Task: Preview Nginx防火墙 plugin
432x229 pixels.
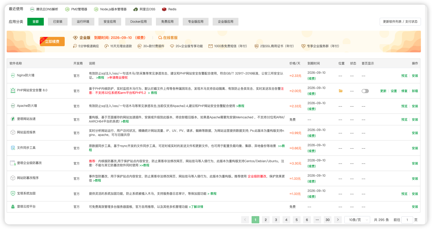Action: 404,76
